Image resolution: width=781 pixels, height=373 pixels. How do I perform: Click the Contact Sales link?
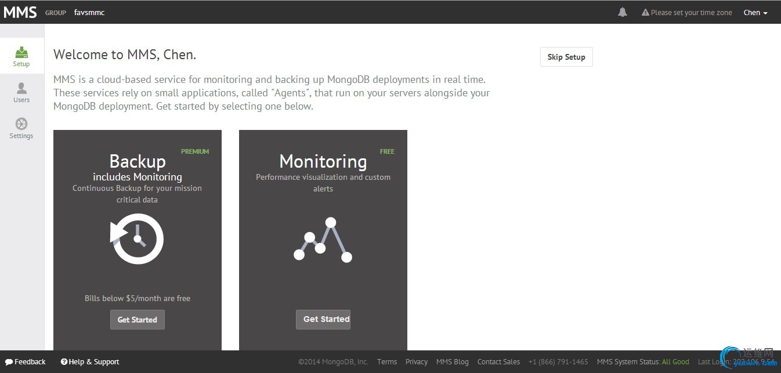[x=498, y=361]
